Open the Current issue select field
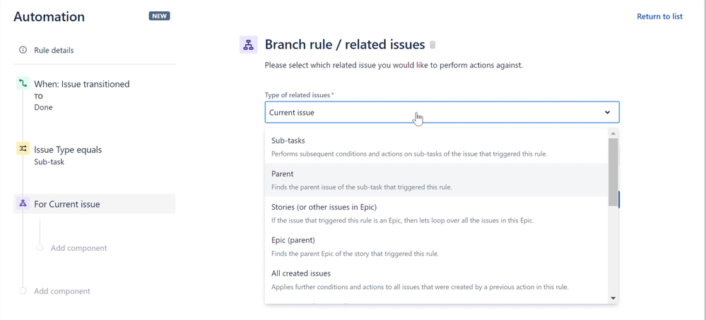Image resolution: width=706 pixels, height=320 pixels. point(442,112)
